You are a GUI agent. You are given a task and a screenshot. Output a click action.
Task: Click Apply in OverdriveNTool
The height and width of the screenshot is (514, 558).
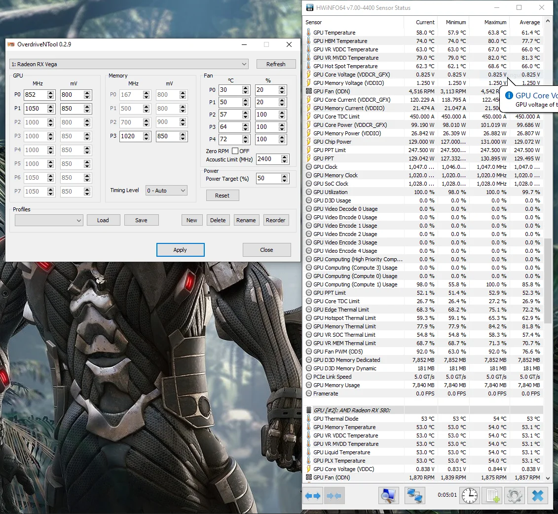pyautogui.click(x=180, y=250)
